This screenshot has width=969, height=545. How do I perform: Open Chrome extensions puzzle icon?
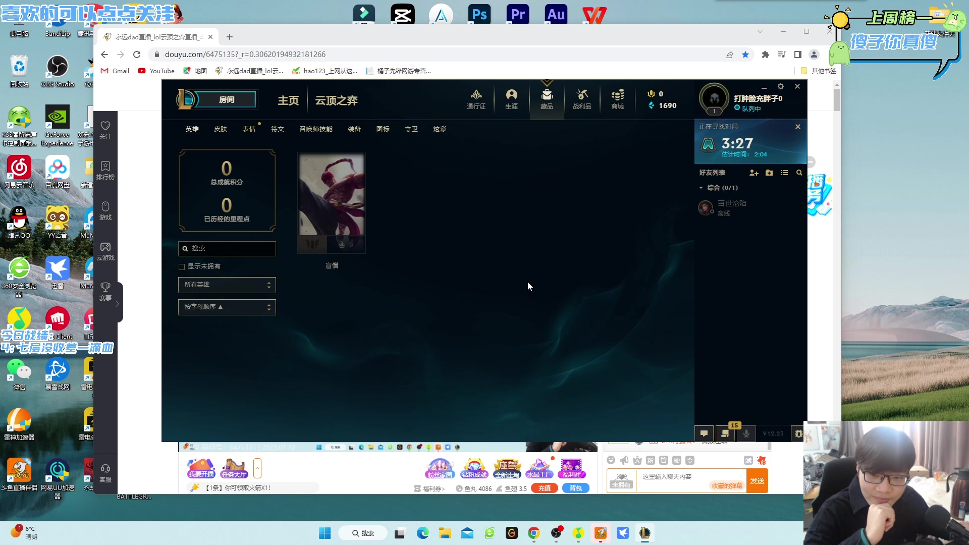click(x=765, y=54)
